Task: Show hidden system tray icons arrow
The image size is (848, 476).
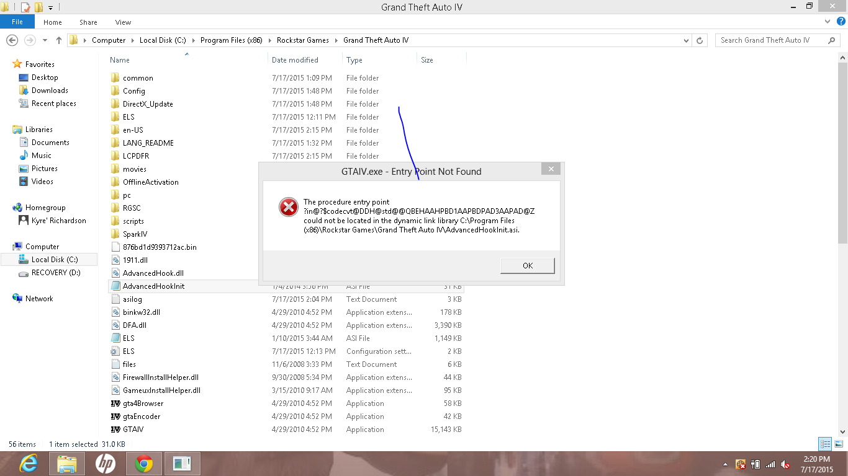Action: pos(726,464)
